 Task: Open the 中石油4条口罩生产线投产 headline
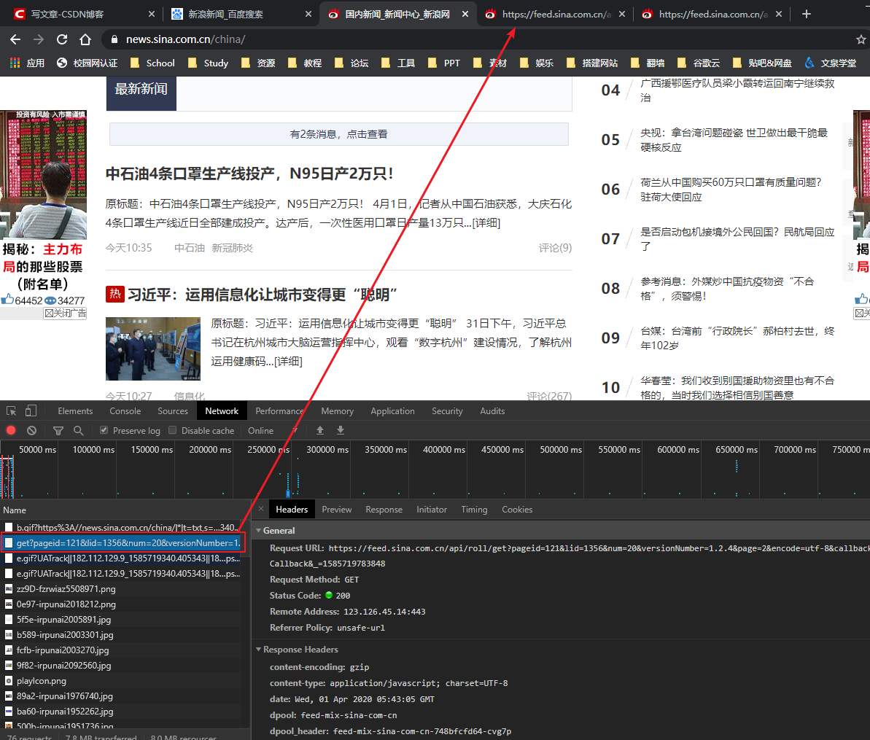pos(249,174)
